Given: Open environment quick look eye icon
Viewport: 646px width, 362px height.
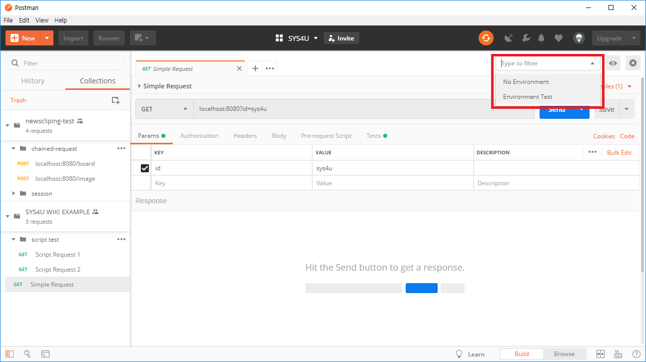Looking at the screenshot, I should point(613,63).
